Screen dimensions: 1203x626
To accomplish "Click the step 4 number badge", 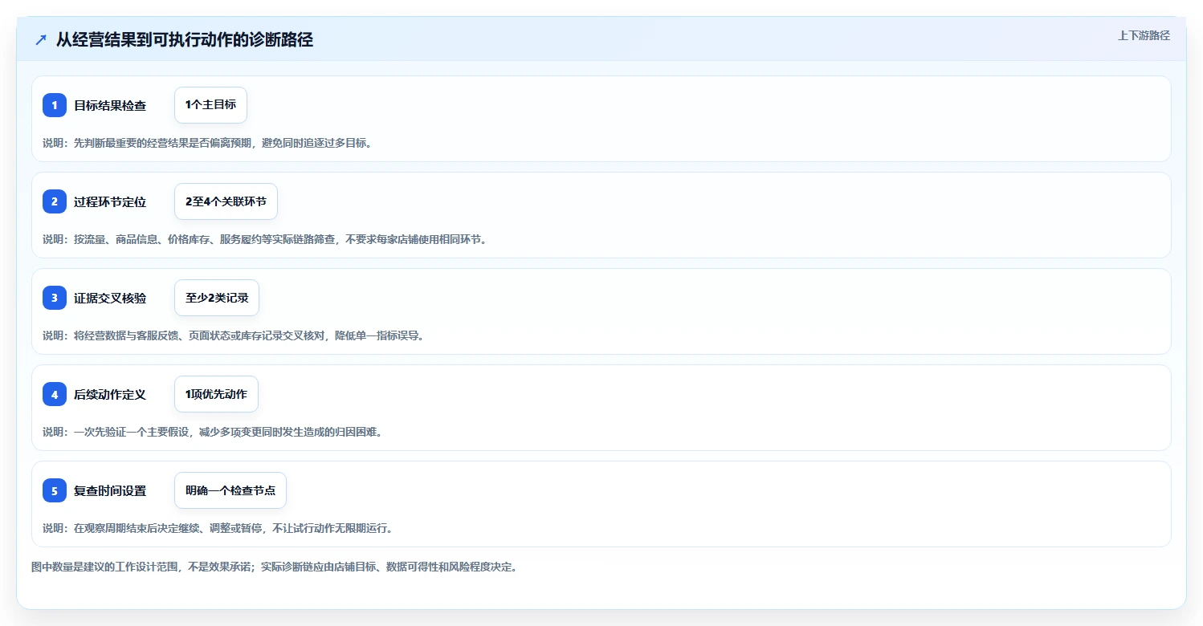I will pos(55,394).
